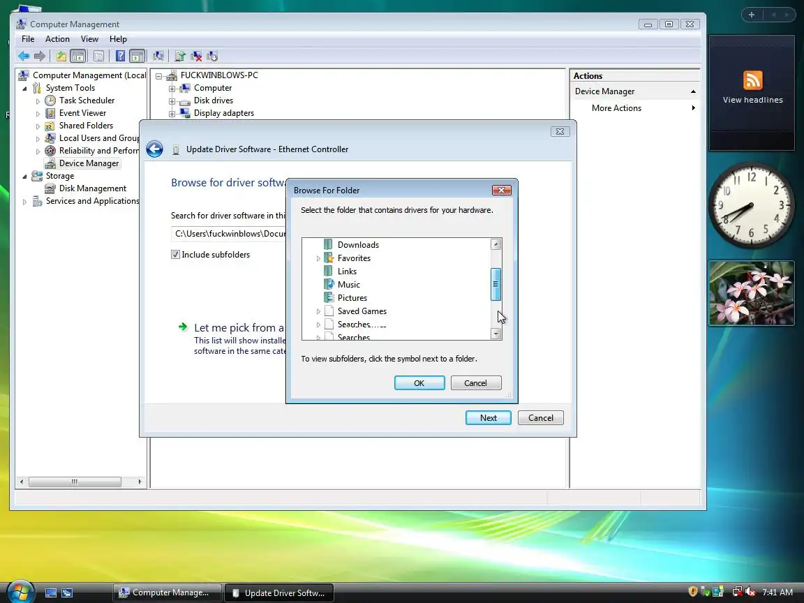This screenshot has width=804, height=603.
Task: Open Properties from the toolbar icon
Action: coord(99,57)
